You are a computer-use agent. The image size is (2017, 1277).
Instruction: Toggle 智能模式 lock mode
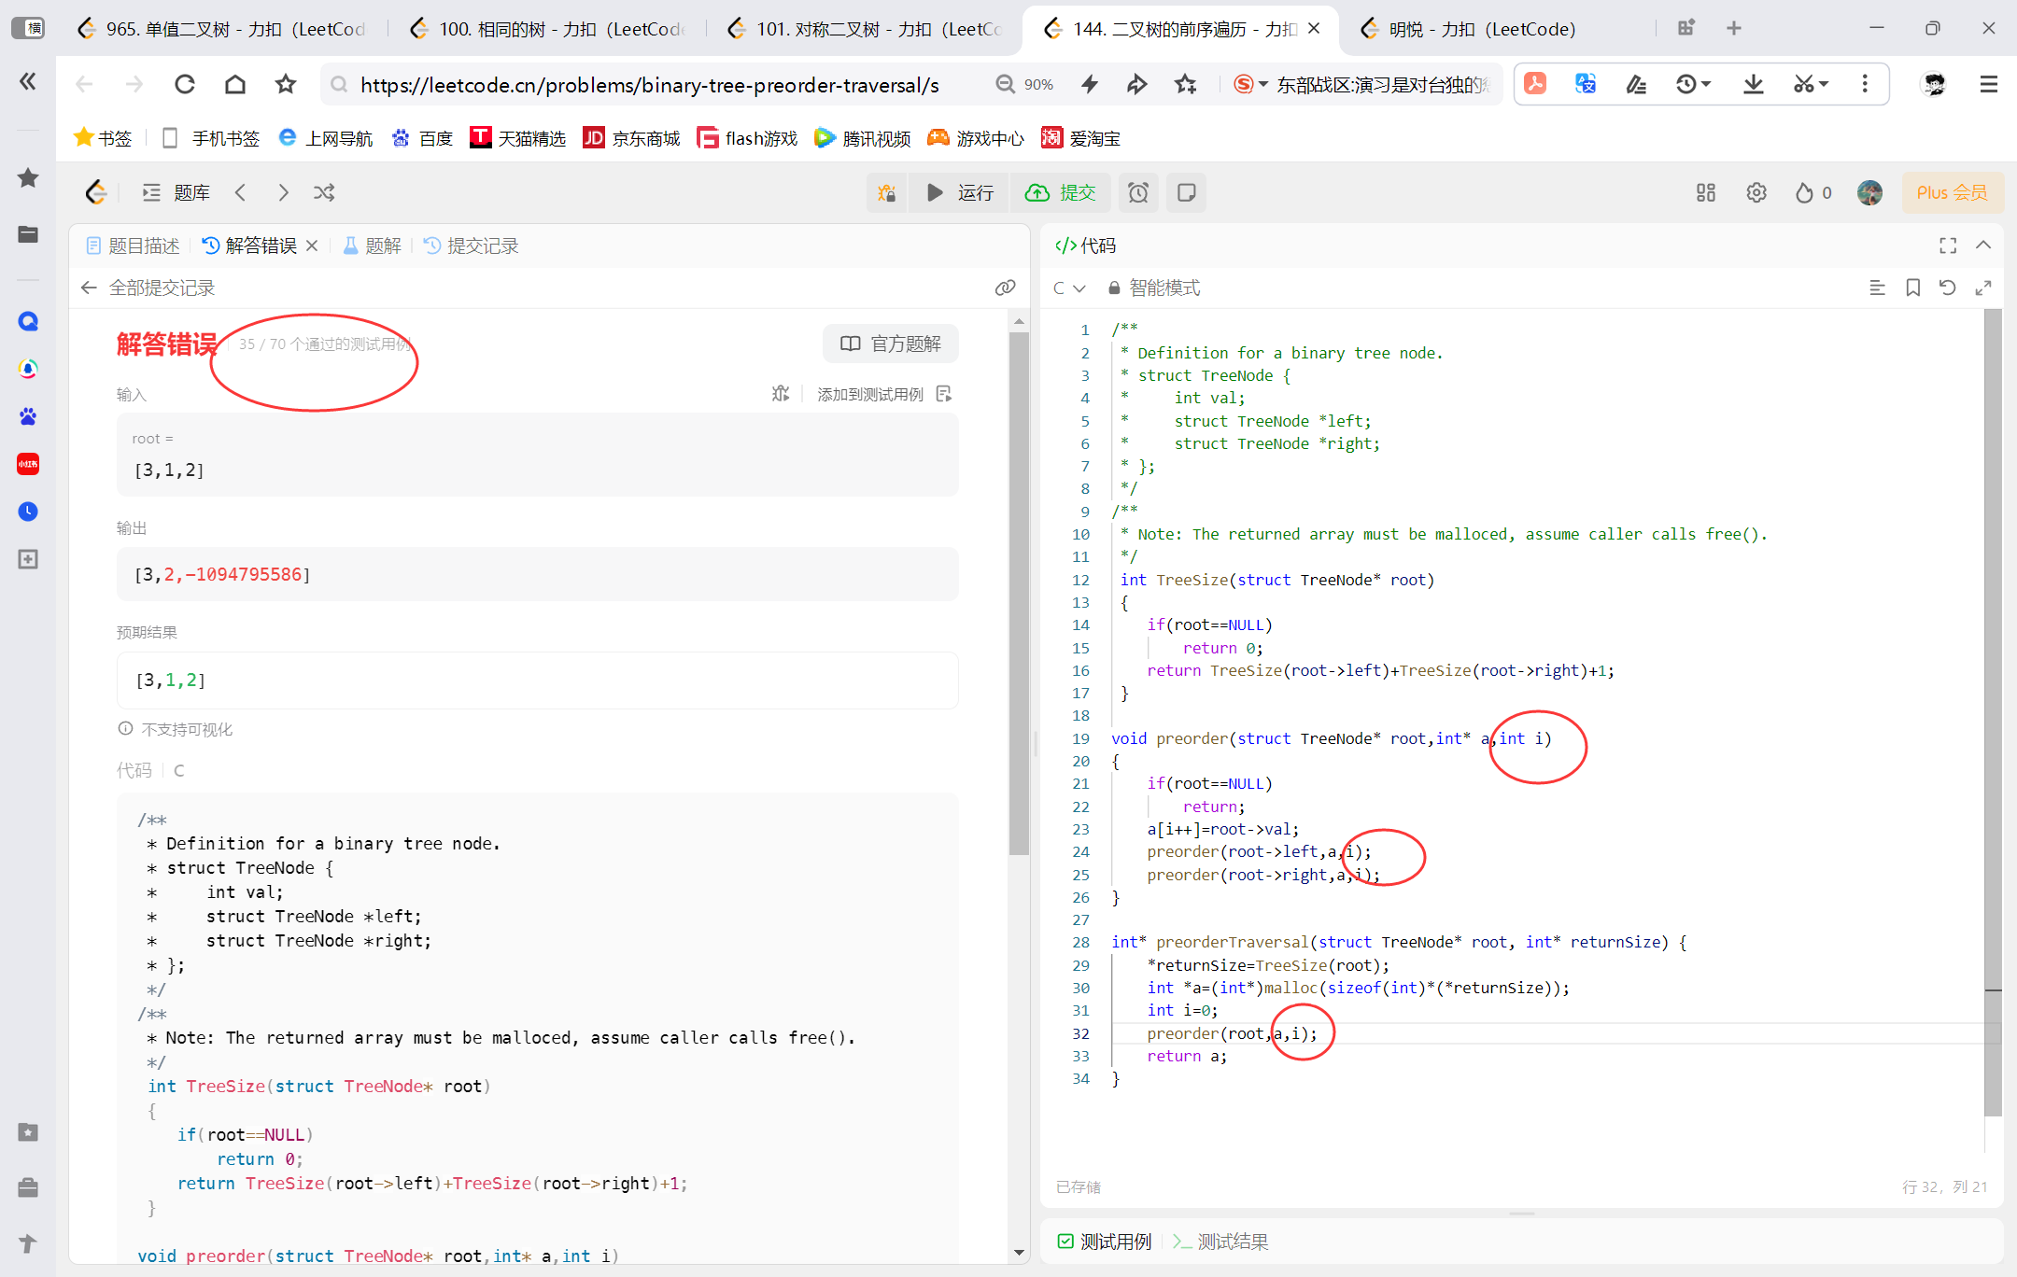(1154, 288)
